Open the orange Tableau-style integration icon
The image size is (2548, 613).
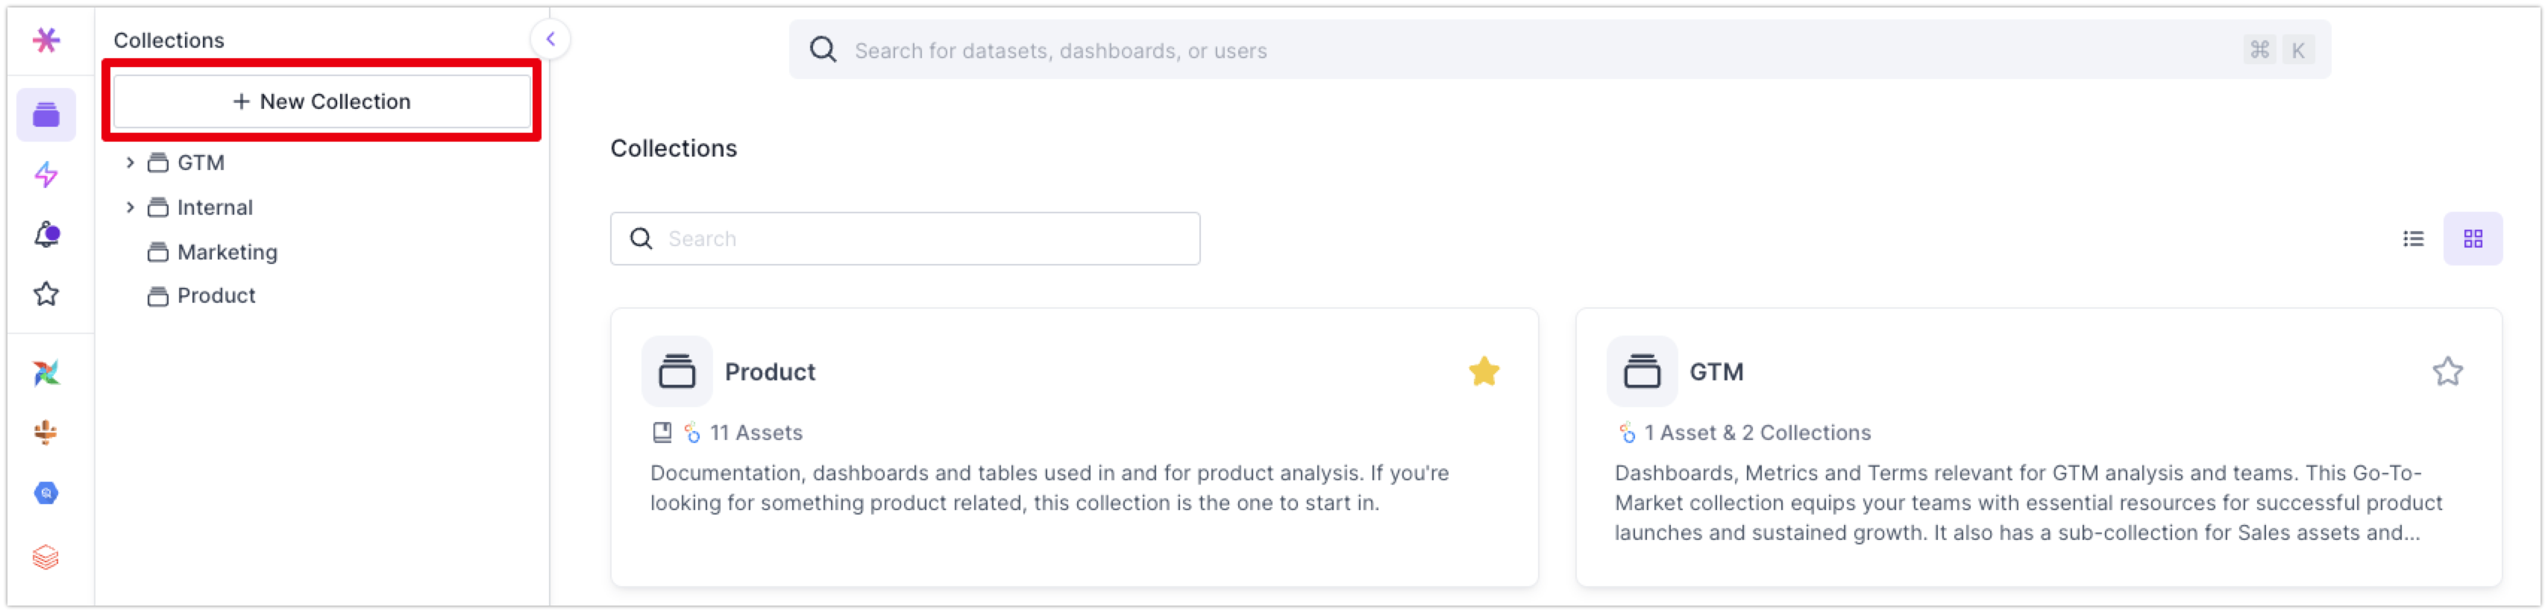pyautogui.click(x=45, y=432)
